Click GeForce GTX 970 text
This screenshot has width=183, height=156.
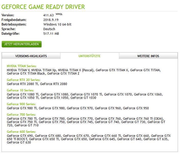[x=80, y=108]
